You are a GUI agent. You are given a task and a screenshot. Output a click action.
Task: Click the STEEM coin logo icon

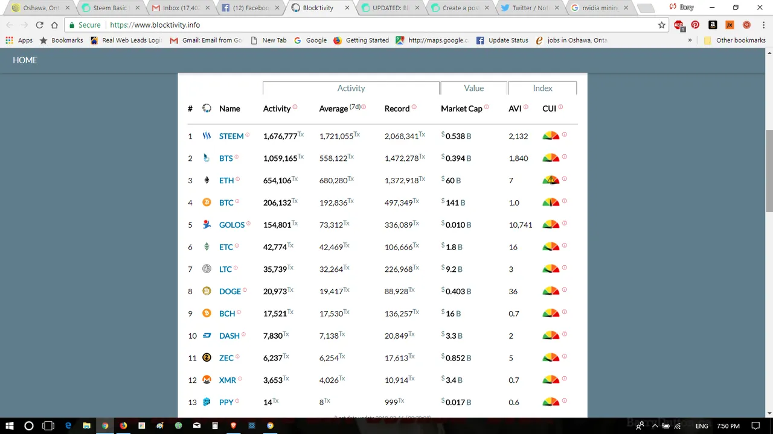(207, 136)
